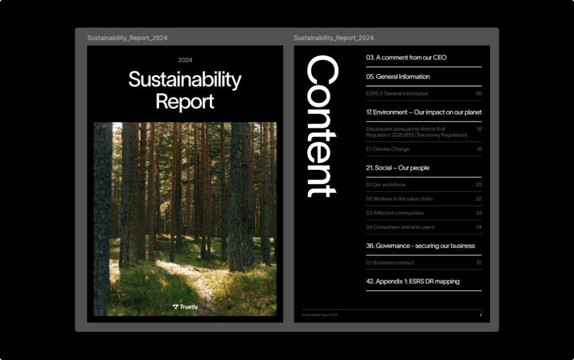The image size is (574, 360).
Task: Open the 'ESRS 2 General information' entry
Action: click(397, 94)
